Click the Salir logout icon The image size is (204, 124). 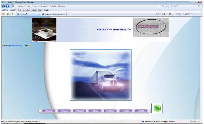[x=30, y=45]
